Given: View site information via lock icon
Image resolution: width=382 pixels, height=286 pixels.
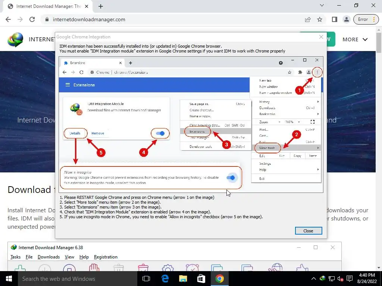Looking at the screenshot, I should pos(47,19).
